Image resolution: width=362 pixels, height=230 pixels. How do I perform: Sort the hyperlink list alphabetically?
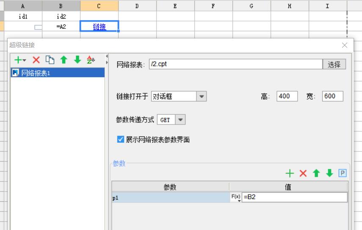(x=91, y=60)
